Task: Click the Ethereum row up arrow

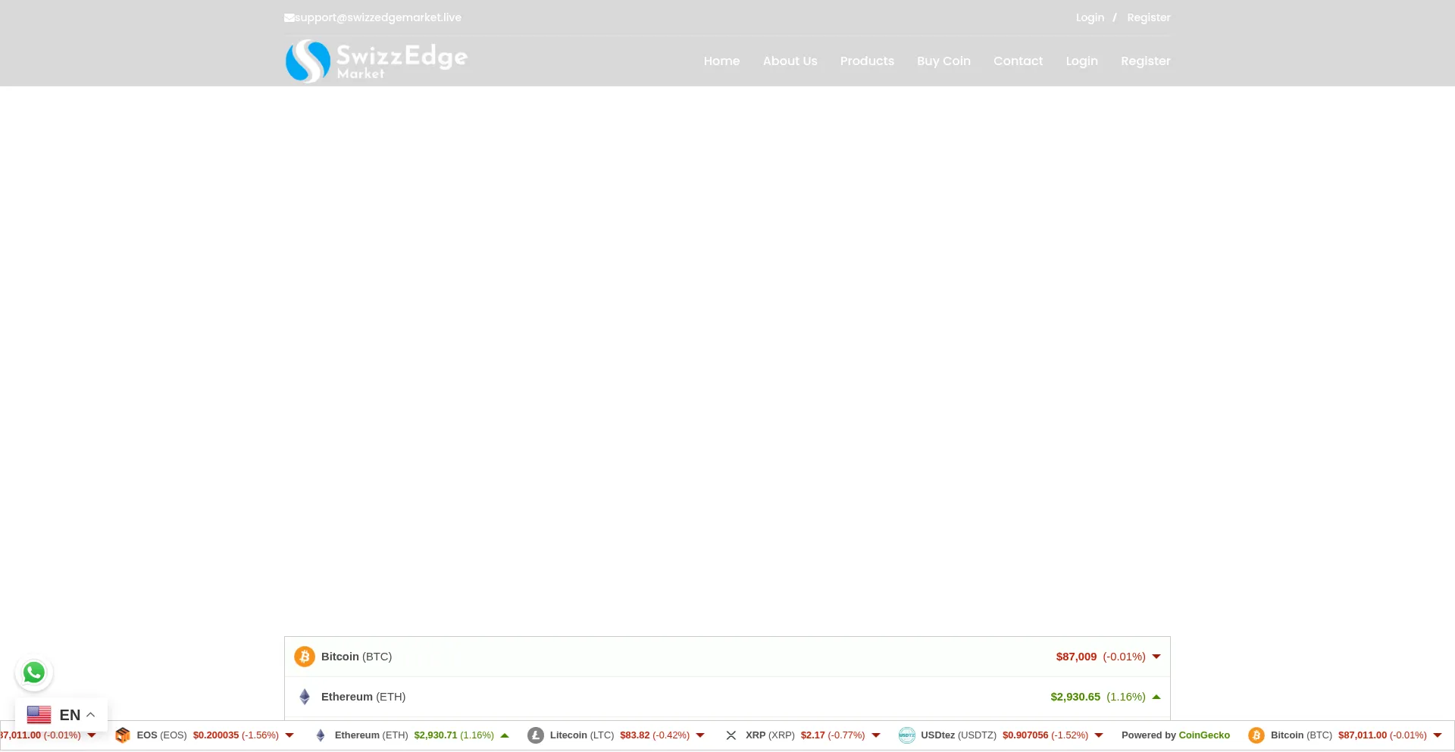Action: (x=1156, y=697)
